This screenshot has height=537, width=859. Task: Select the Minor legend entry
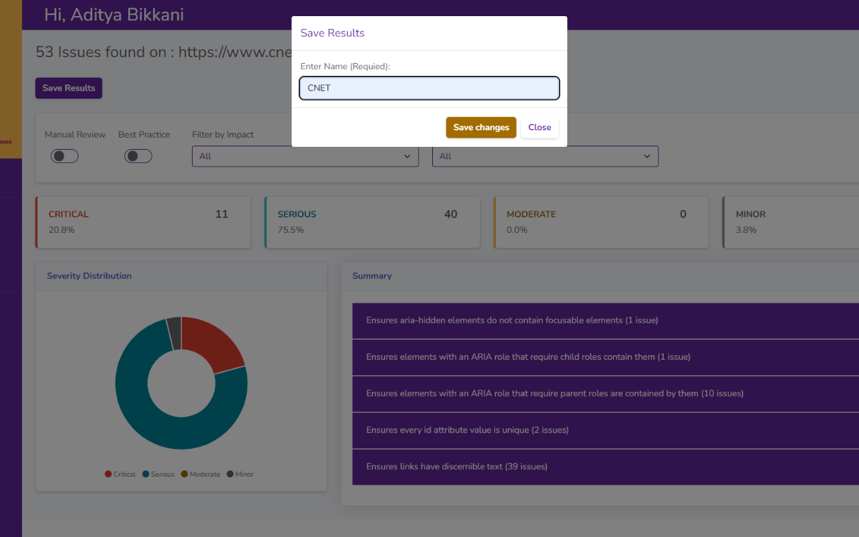(x=240, y=474)
